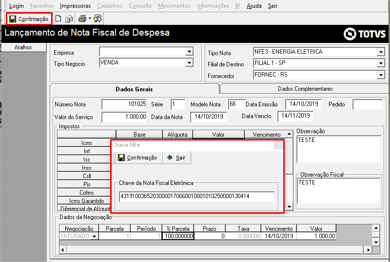Click Confirmação in the Chave NFe dialog

[137, 158]
